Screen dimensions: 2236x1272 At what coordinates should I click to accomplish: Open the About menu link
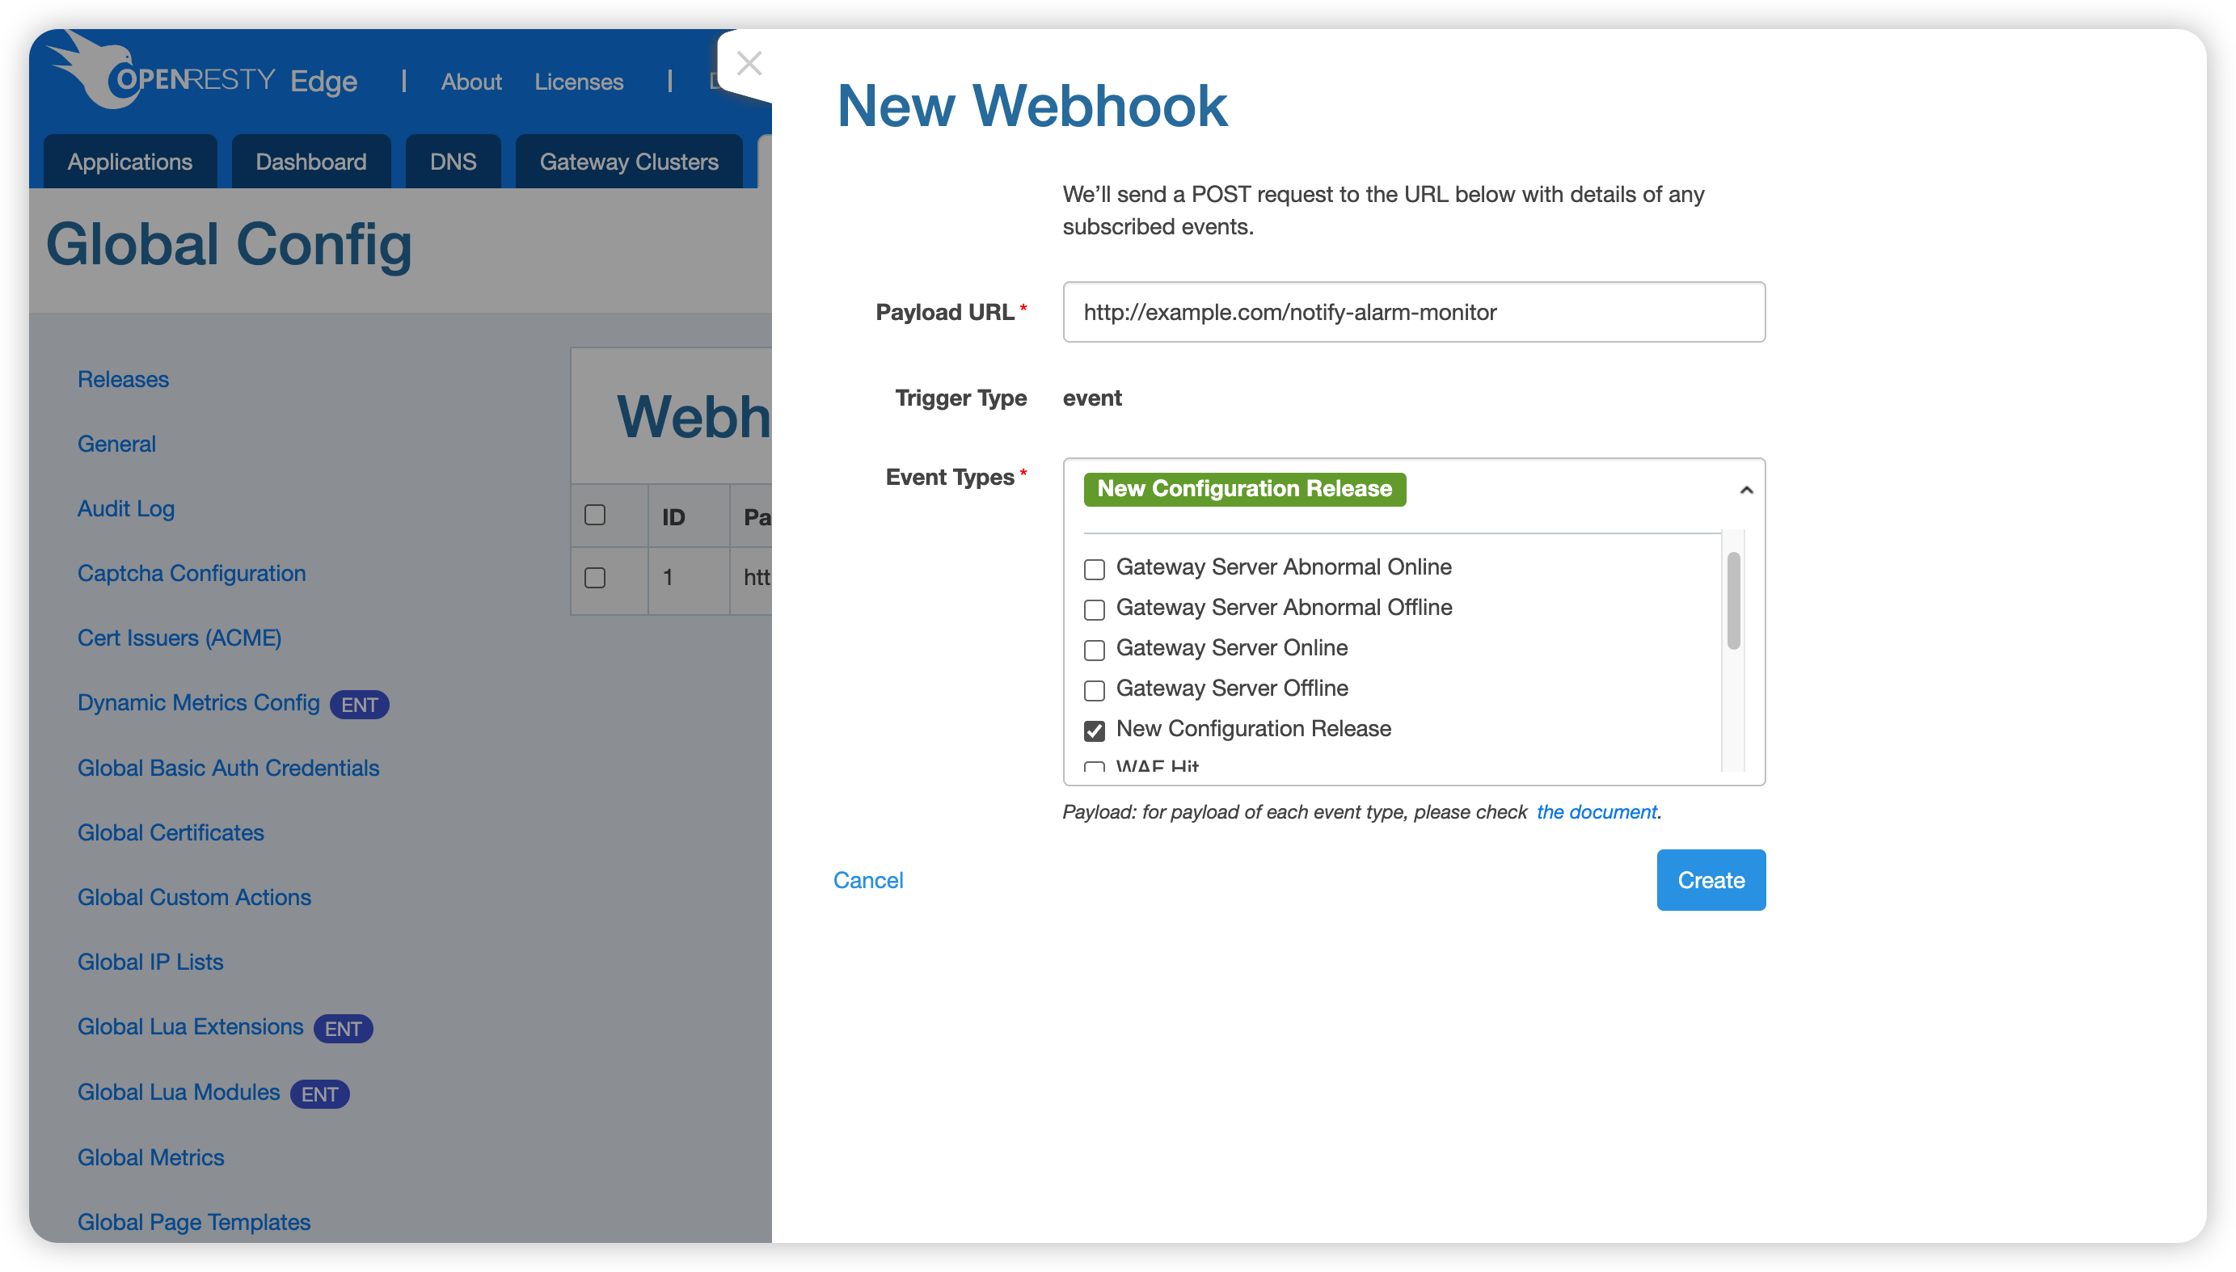471,82
